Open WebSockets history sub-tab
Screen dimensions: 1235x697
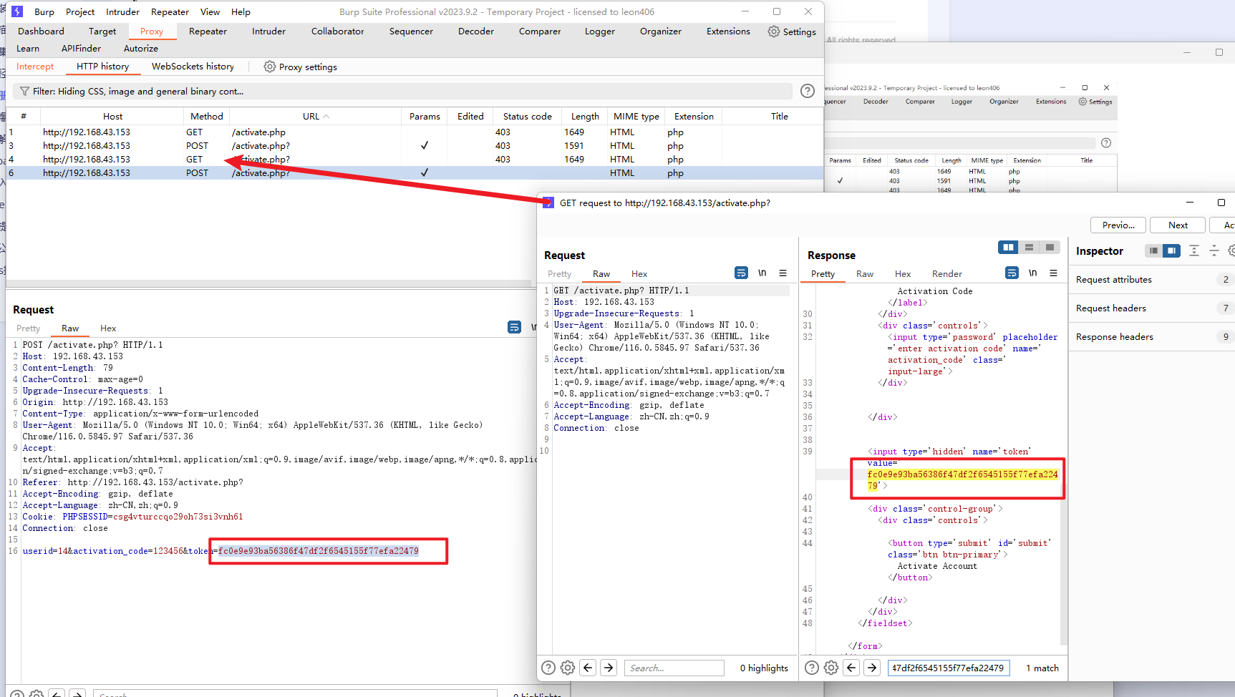click(x=193, y=67)
